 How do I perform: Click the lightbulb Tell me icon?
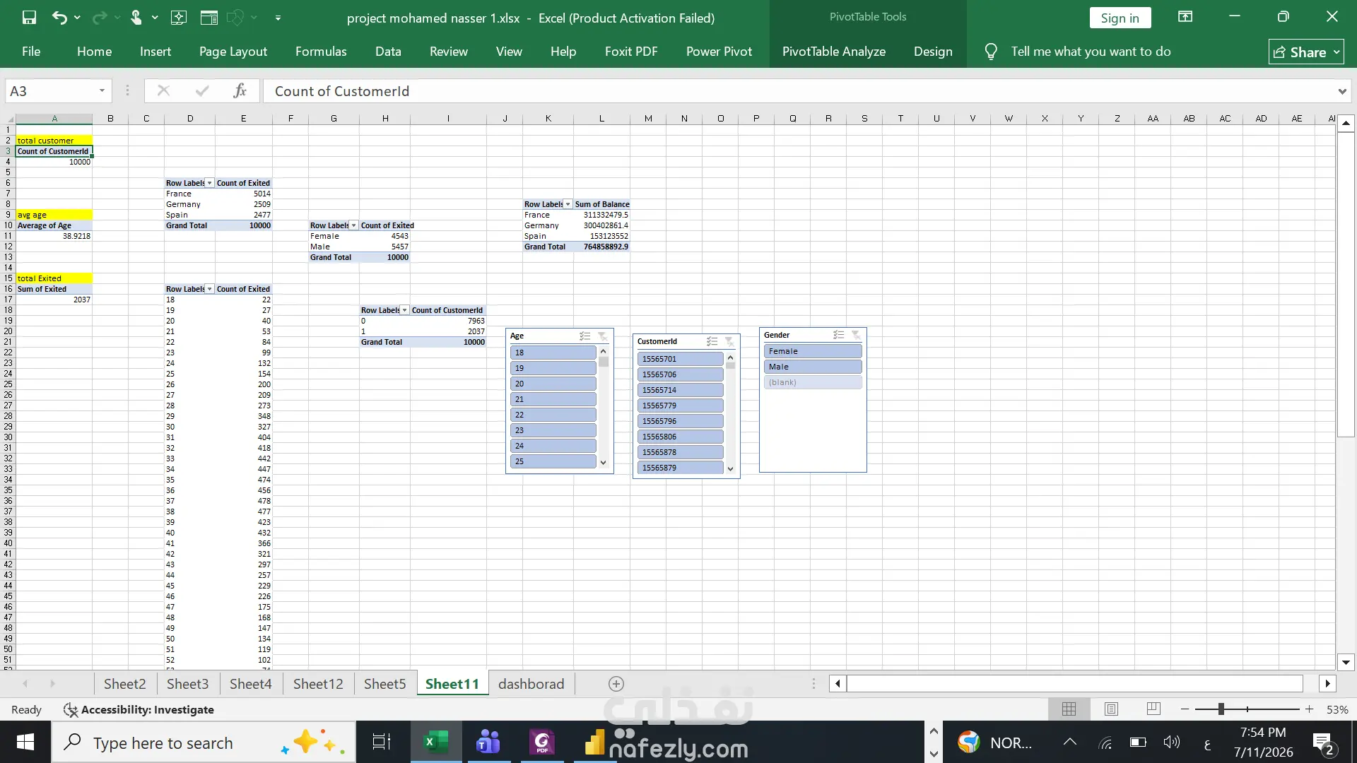click(x=991, y=52)
